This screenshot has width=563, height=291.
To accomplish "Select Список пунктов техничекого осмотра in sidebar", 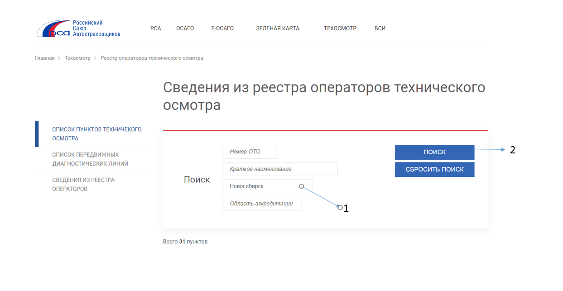I will click(x=96, y=134).
